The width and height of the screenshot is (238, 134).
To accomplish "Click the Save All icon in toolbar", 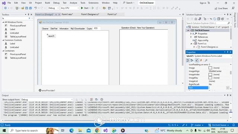I will coord(30,8).
